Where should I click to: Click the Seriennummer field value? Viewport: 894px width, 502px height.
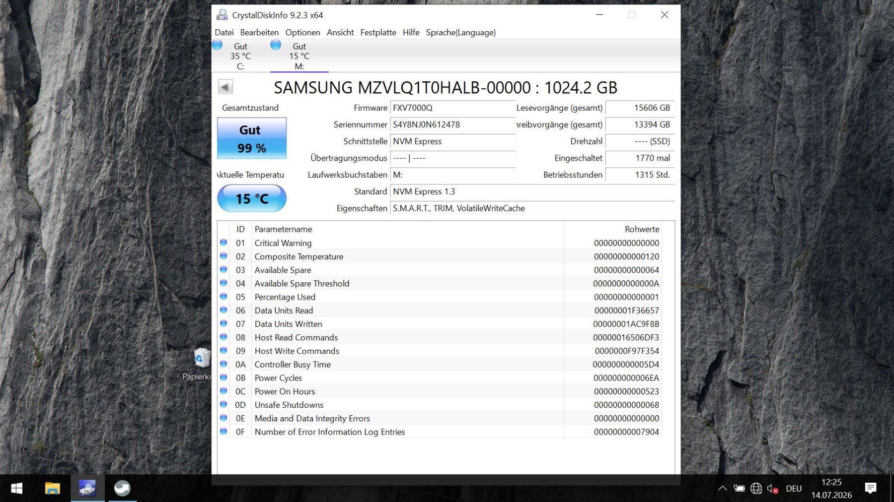[x=452, y=125]
